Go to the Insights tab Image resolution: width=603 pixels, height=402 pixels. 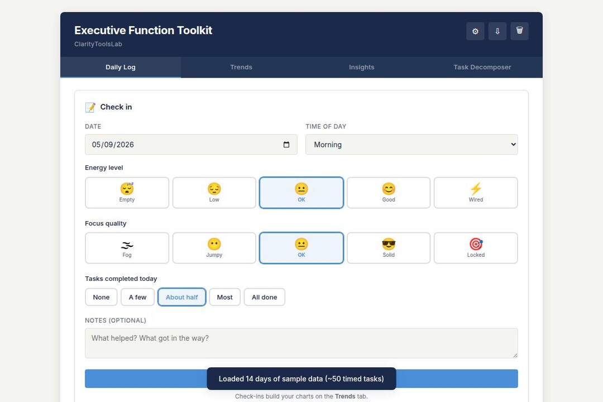click(x=361, y=67)
